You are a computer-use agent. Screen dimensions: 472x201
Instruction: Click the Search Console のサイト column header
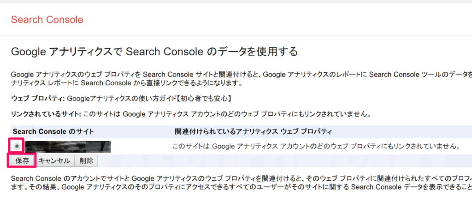pyautogui.click(x=53, y=131)
